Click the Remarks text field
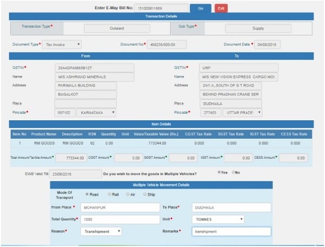This screenshot has height=247, width=325. [231, 231]
